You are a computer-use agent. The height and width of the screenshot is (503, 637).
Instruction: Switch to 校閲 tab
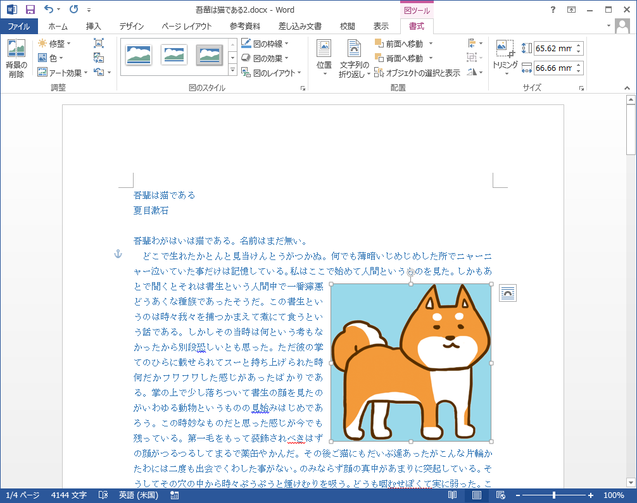(x=348, y=27)
